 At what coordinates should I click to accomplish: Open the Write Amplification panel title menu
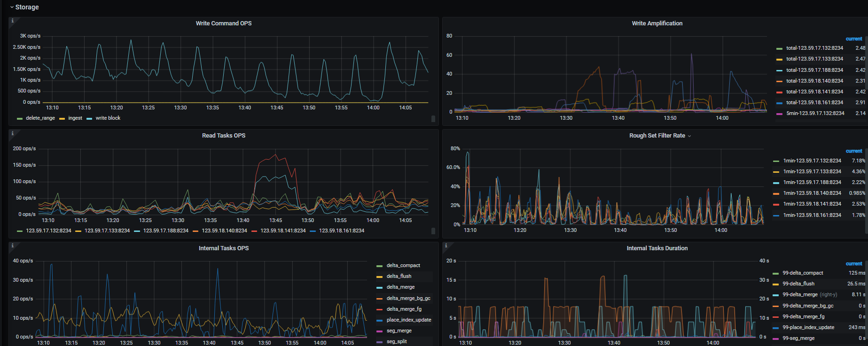(x=657, y=23)
